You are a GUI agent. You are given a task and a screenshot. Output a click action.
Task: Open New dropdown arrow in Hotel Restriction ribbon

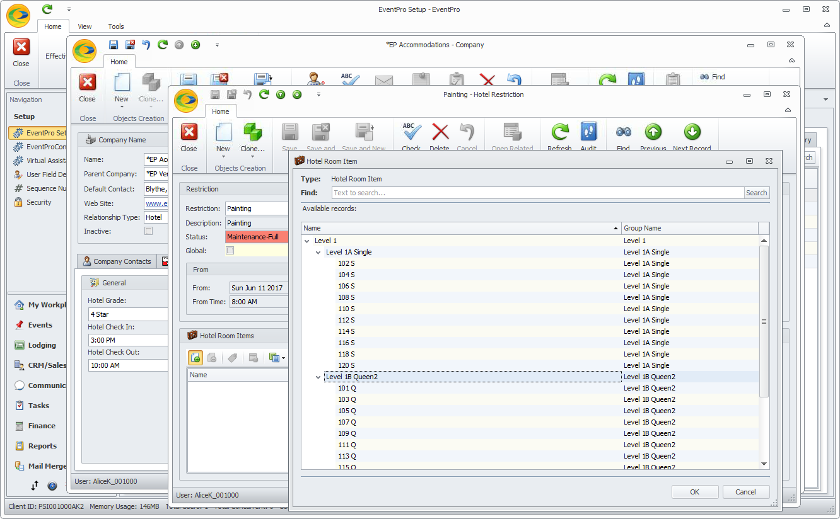223,157
